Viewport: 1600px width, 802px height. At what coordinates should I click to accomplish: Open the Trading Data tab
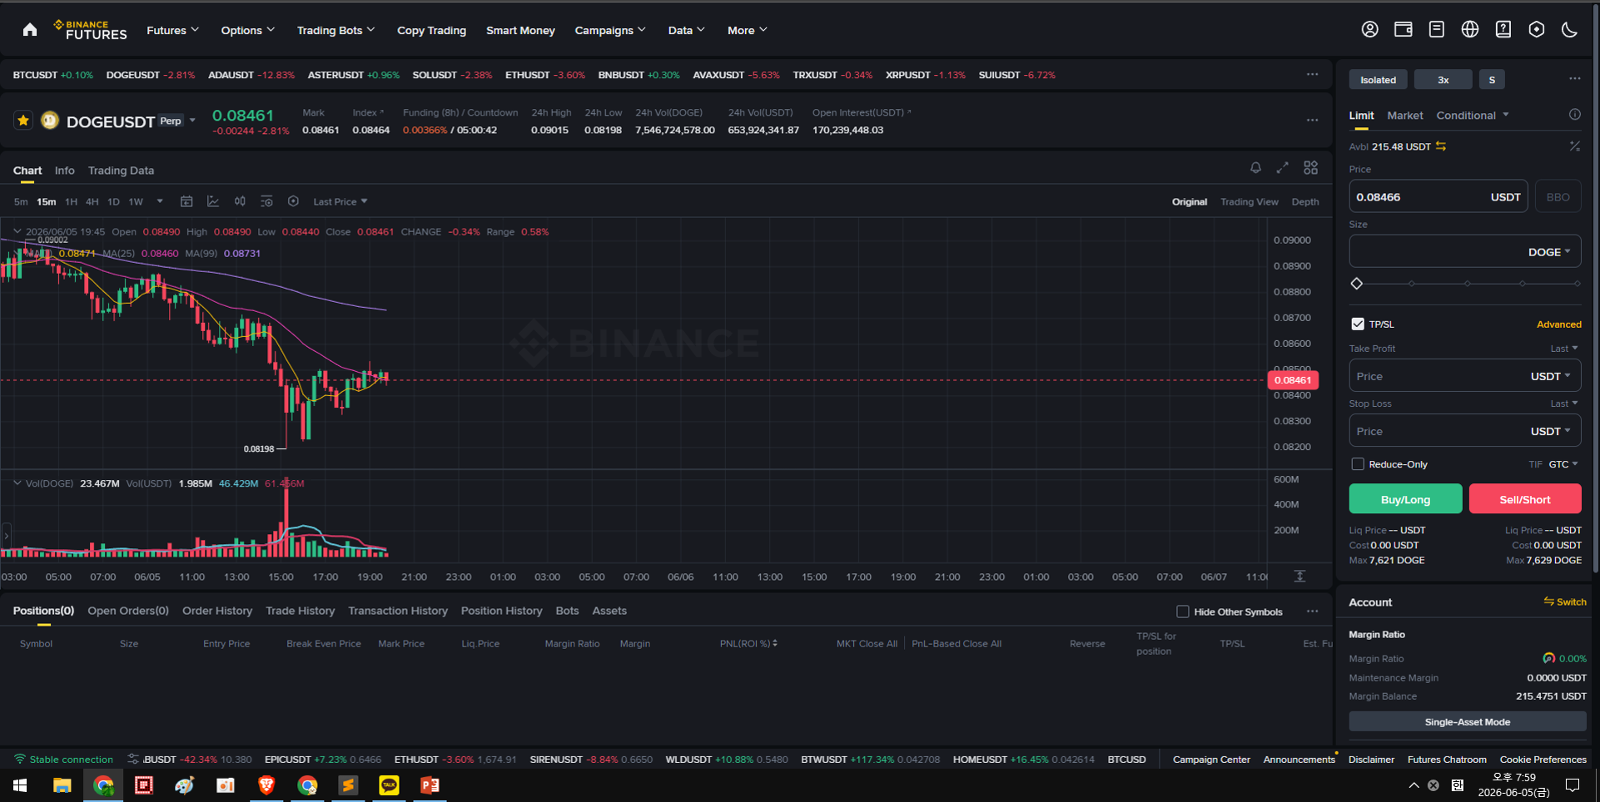coord(121,171)
